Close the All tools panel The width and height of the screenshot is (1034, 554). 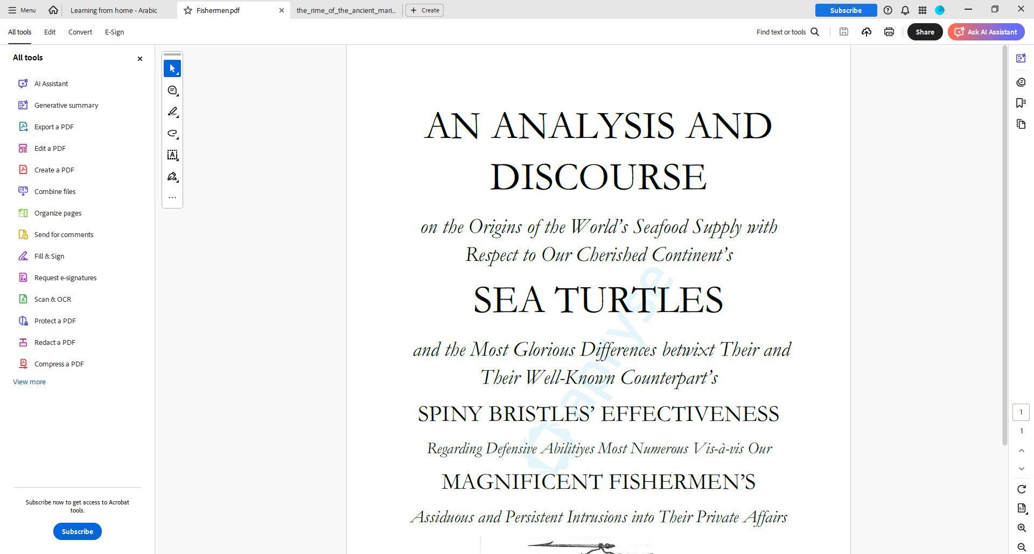(140, 59)
